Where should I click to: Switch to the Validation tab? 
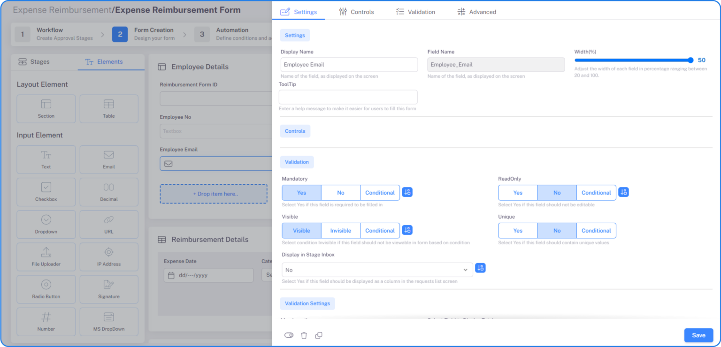click(x=415, y=11)
